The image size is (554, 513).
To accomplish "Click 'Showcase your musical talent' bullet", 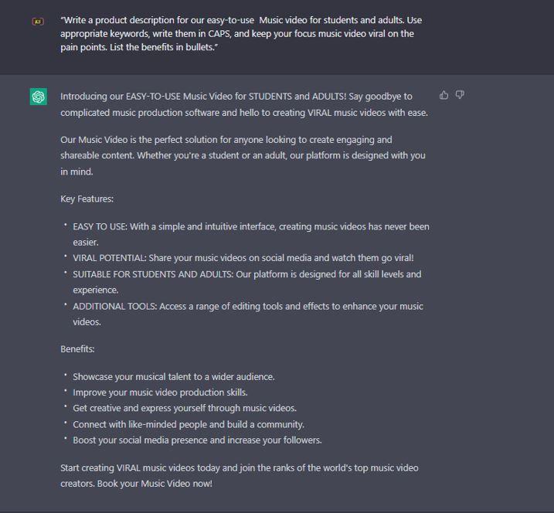I will [x=174, y=376].
